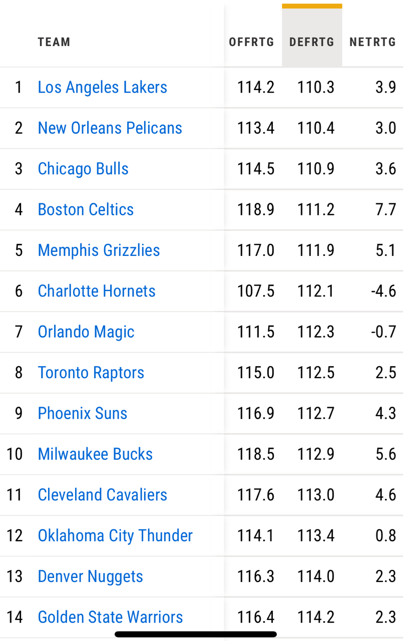View Oklahoma City Thunder team page

[x=115, y=536]
